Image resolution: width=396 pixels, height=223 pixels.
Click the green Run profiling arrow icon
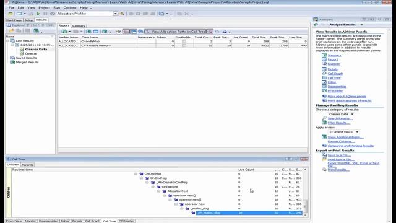pos(38,14)
